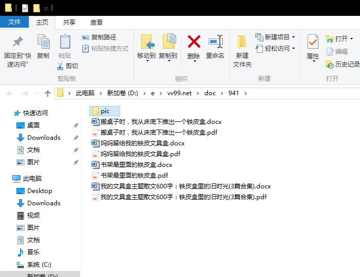
Task: Click the new folder icon in title bar
Action: [x=36, y=8]
